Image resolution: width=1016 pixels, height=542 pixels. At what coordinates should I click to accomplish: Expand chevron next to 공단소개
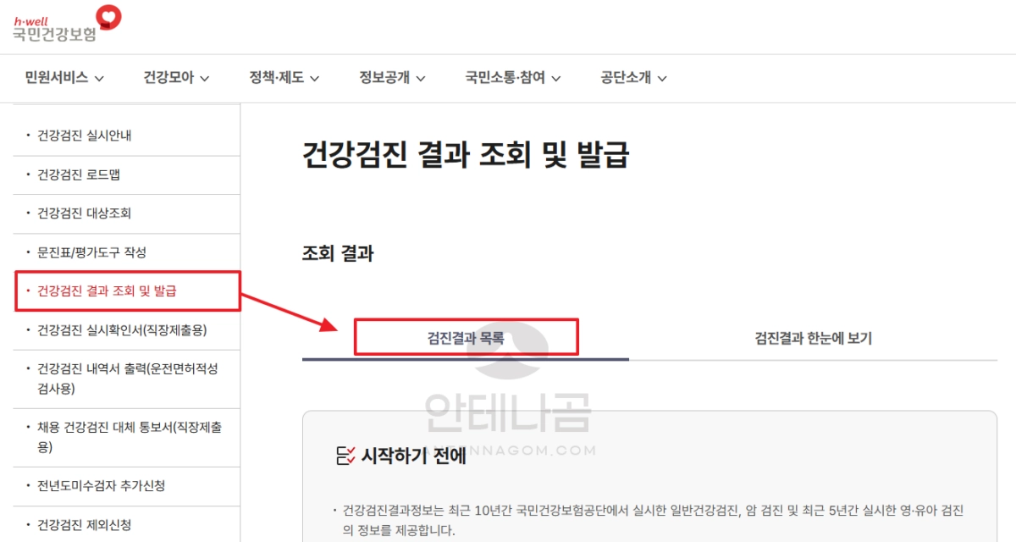pyautogui.click(x=662, y=79)
